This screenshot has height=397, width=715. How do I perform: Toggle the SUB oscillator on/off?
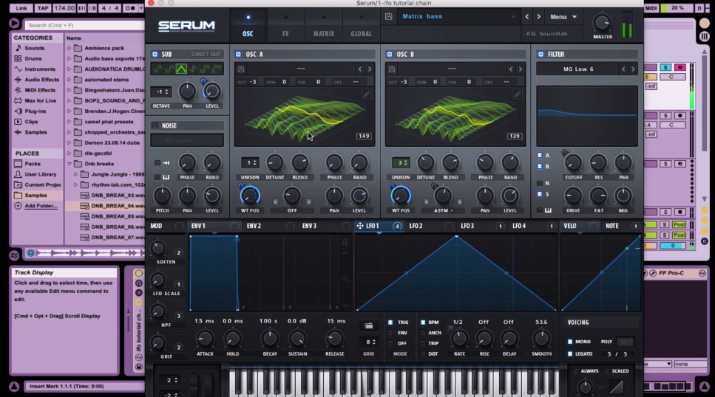tap(155, 54)
